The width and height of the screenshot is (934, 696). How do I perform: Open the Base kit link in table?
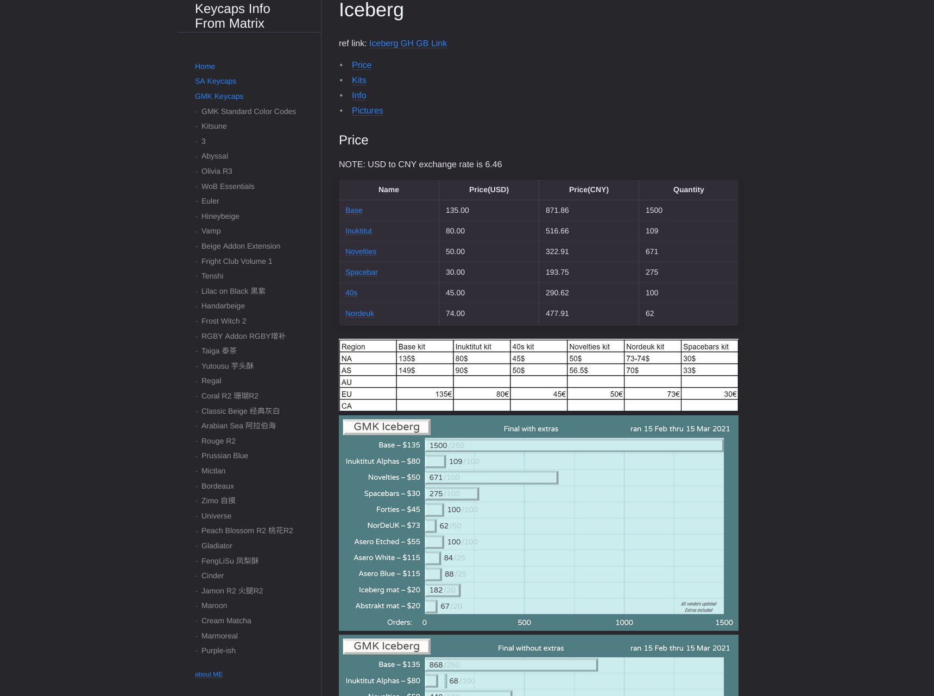point(354,211)
